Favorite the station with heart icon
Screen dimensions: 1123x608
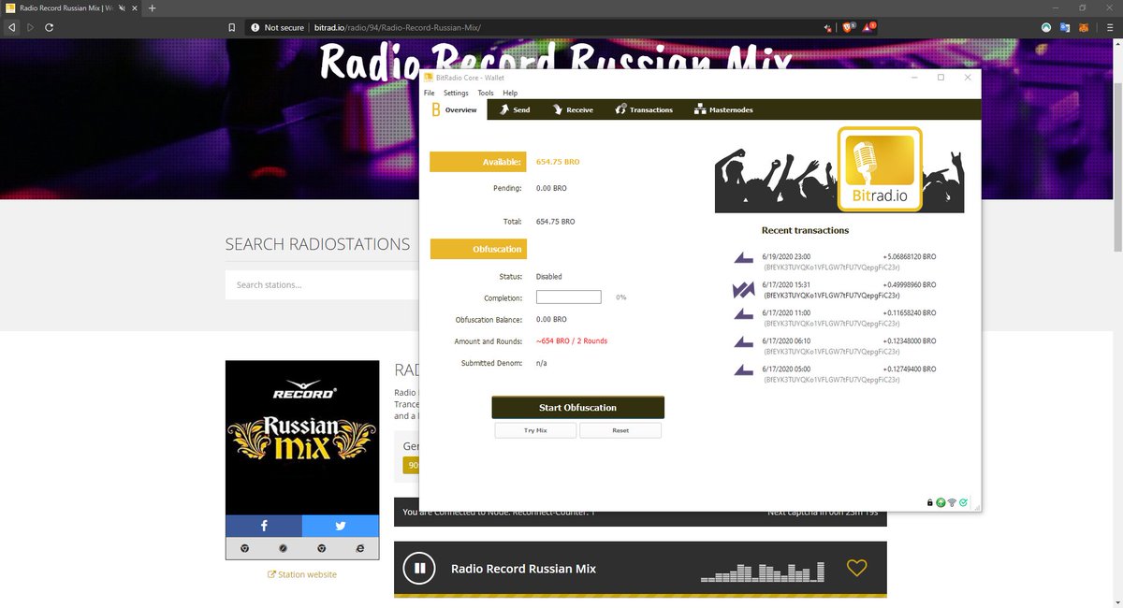click(856, 568)
